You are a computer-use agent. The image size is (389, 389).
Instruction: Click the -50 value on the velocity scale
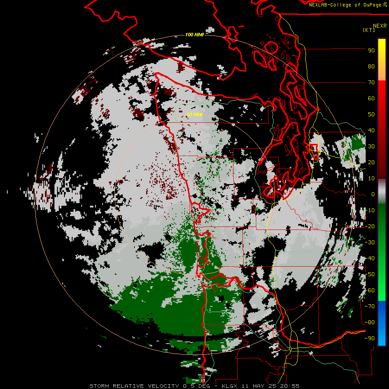click(370, 274)
